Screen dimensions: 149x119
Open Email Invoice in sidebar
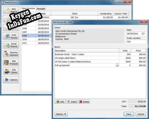(x=11, y=45)
